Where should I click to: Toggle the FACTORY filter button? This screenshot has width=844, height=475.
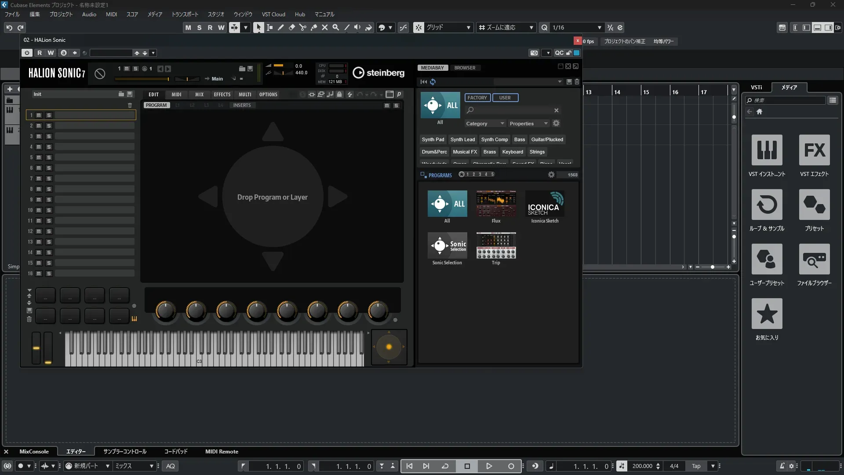(x=477, y=98)
